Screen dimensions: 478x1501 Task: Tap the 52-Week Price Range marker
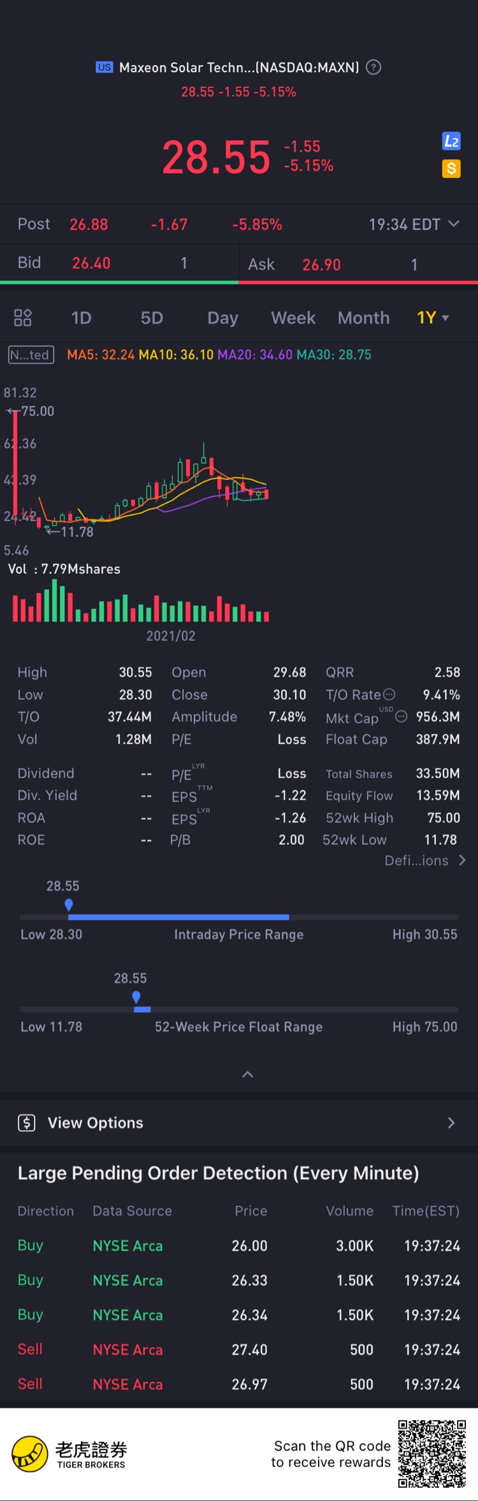(x=136, y=997)
